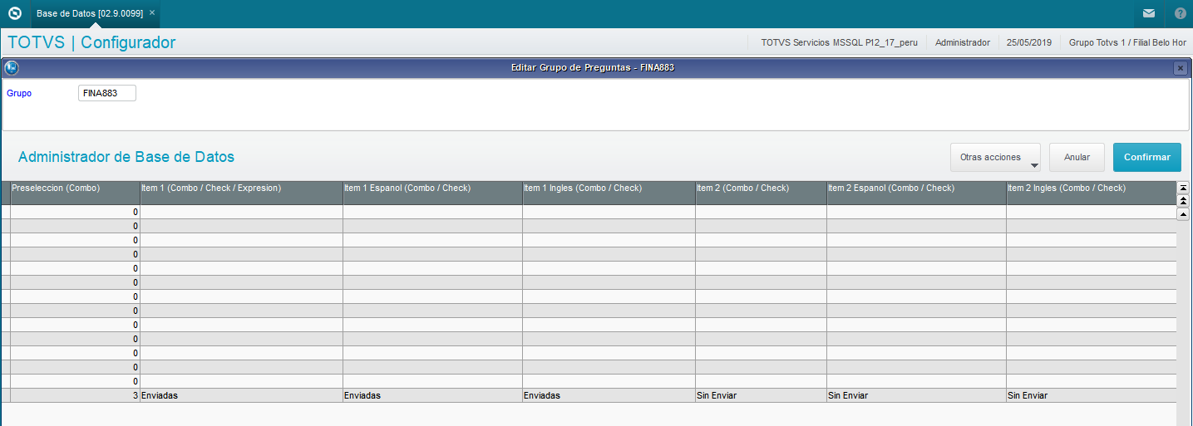Click Grupo Totvs 1 / Filial Belo Hor
This screenshot has width=1193, height=426.
click(x=1127, y=42)
